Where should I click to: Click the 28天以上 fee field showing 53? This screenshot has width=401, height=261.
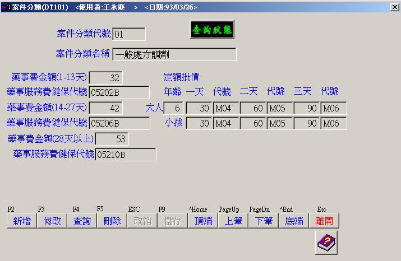[112, 138]
